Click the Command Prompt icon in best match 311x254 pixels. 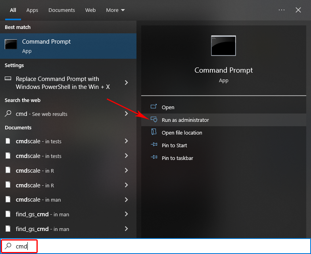11,44
